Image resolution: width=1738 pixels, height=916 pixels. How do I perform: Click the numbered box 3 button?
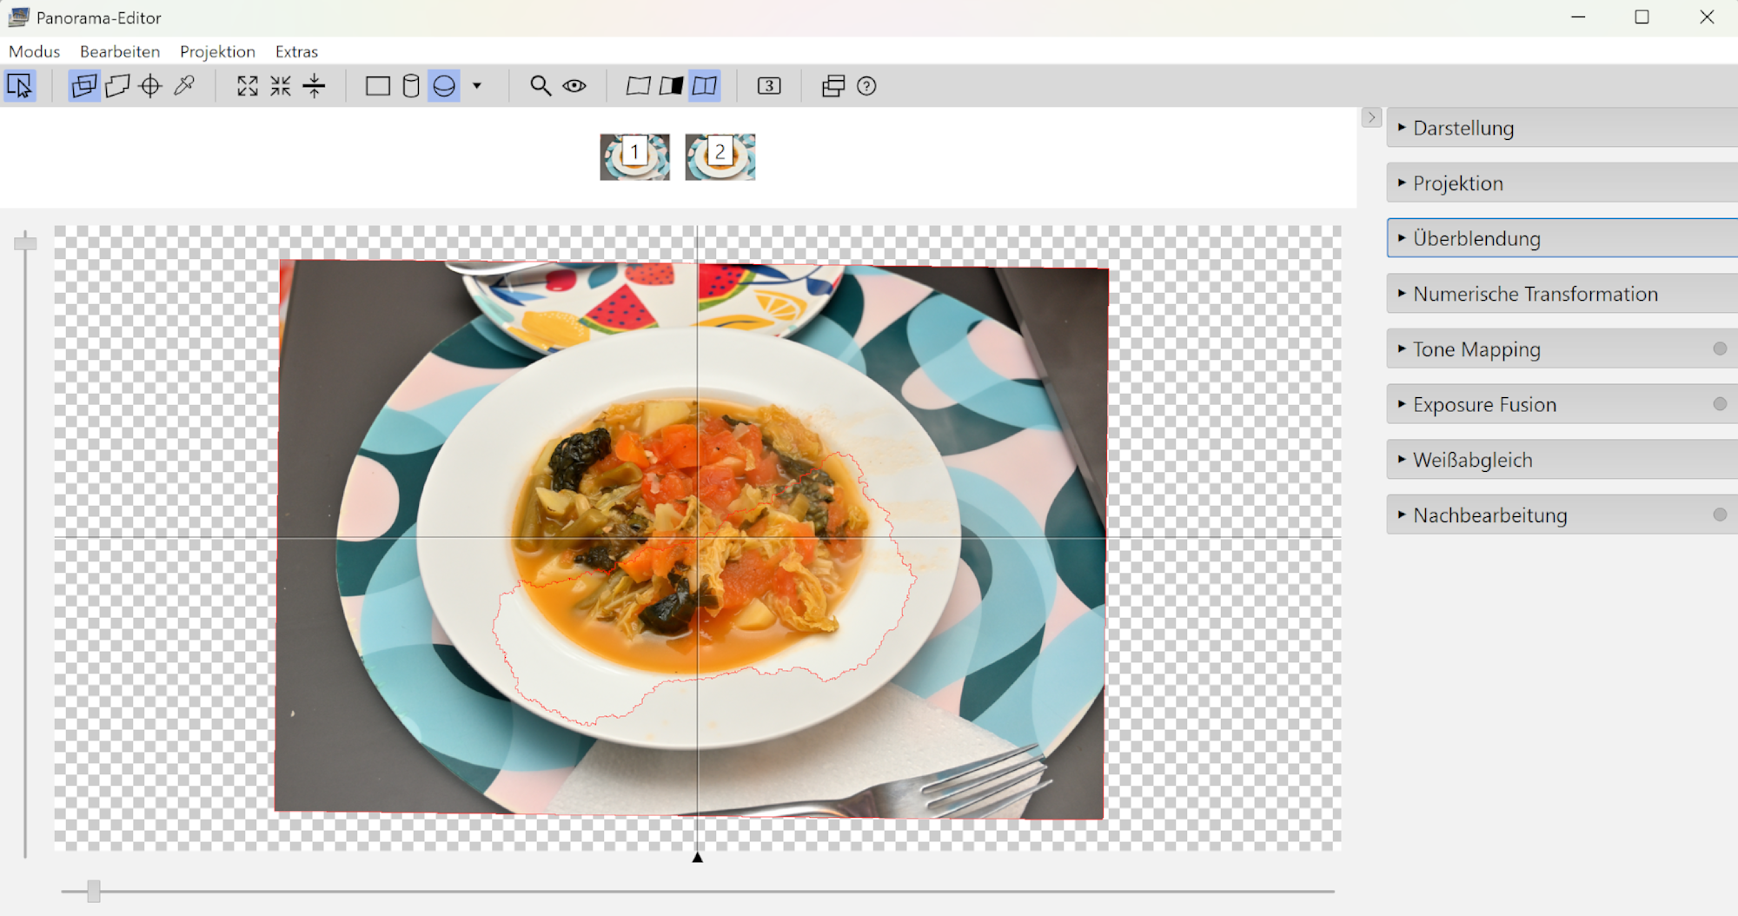[769, 86]
